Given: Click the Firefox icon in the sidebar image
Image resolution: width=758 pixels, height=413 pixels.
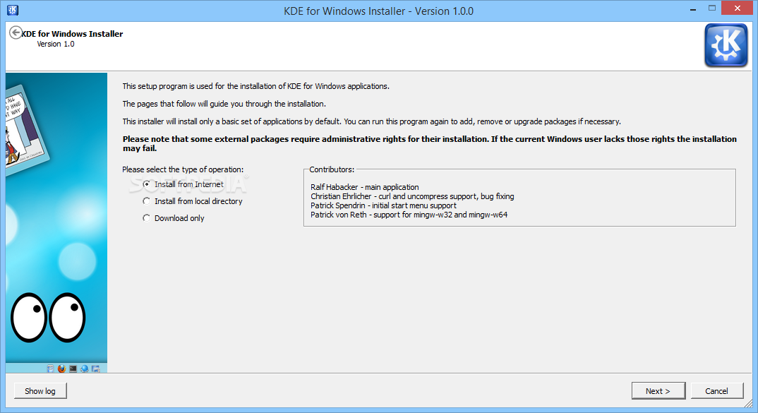Looking at the screenshot, I should [x=61, y=369].
